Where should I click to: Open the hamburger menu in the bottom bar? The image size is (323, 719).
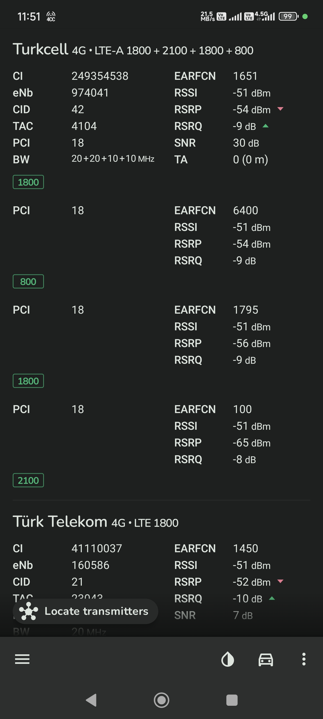coord(22,659)
